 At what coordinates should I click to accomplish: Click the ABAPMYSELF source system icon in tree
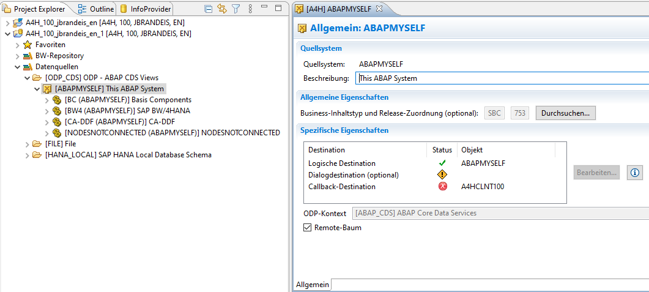(47, 89)
